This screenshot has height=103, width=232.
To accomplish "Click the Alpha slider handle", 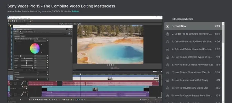I will 32,68.
